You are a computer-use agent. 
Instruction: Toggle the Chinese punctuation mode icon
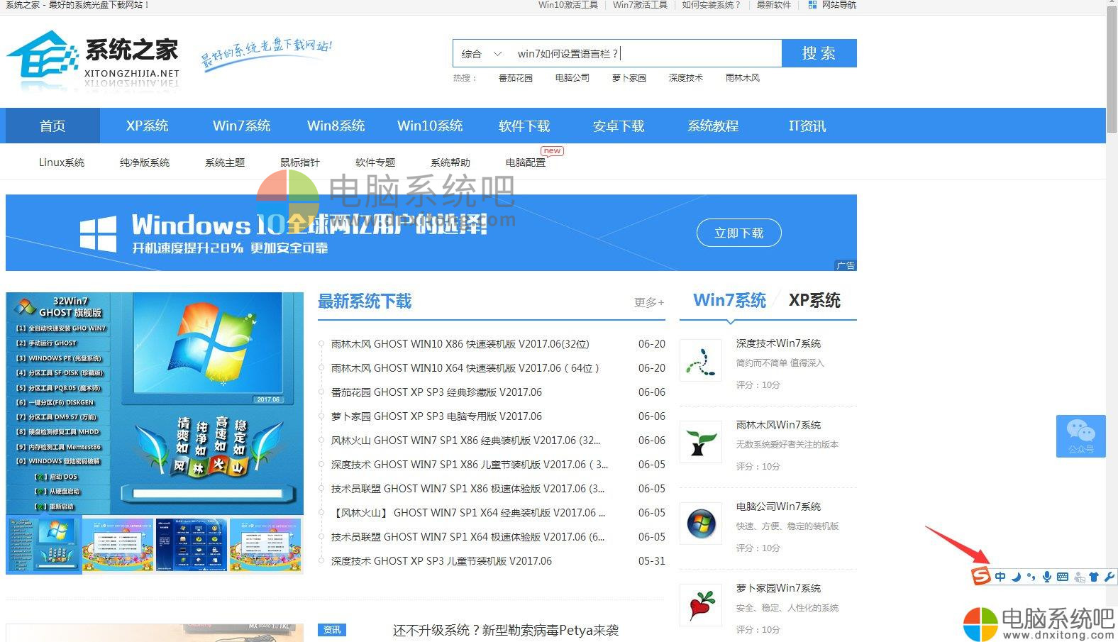click(x=1031, y=577)
